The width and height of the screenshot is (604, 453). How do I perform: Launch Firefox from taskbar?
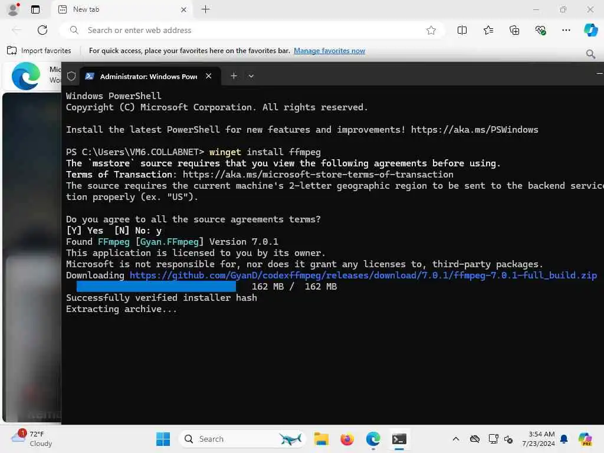click(x=347, y=439)
